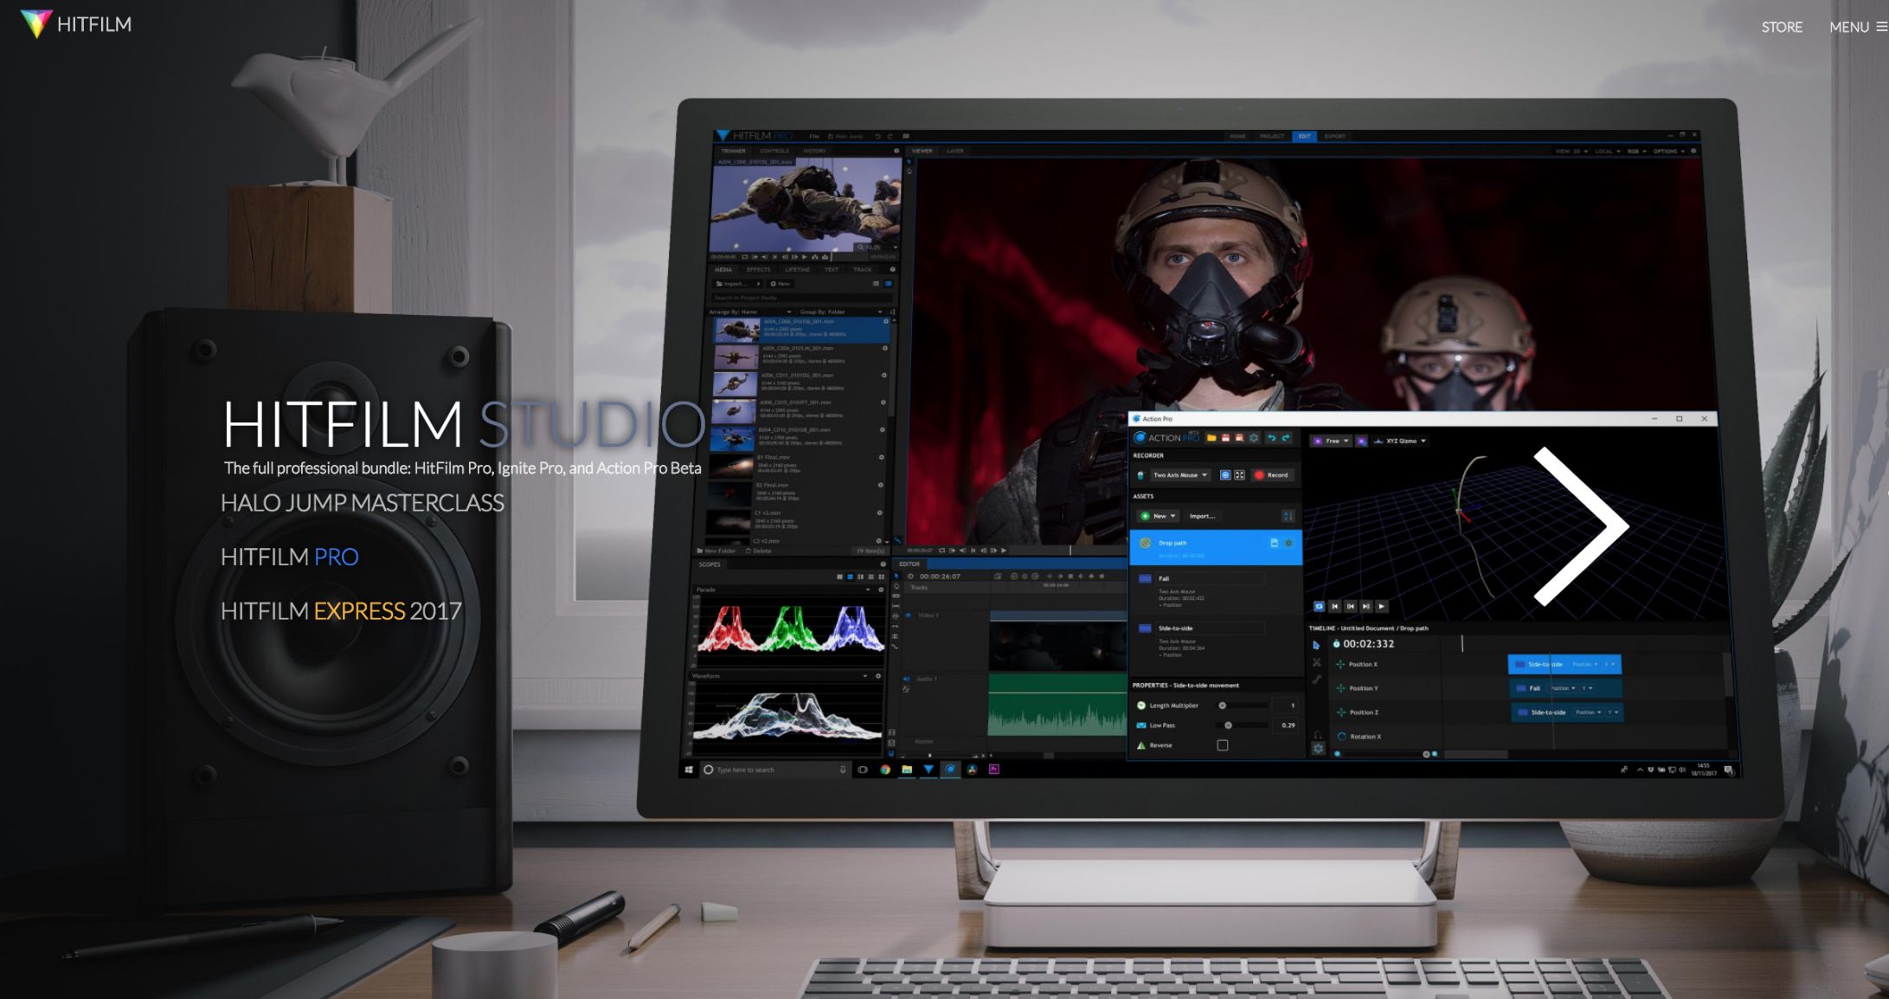The width and height of the screenshot is (1889, 999).
Task: Select the Side-to-side asset in list
Action: click(1215, 641)
